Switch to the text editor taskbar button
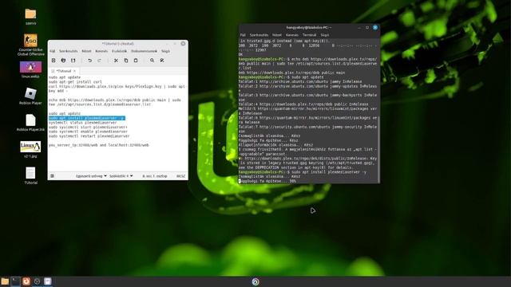Screen dimensions: 511x287 [48, 281]
